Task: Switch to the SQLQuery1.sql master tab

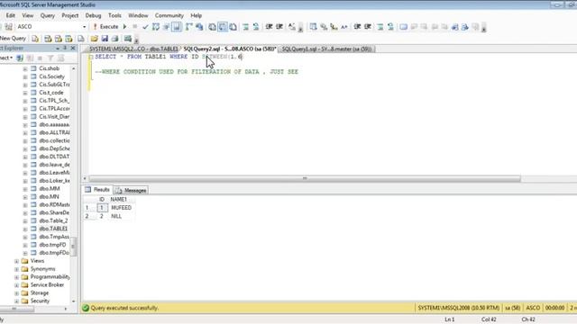Action: (x=326, y=49)
